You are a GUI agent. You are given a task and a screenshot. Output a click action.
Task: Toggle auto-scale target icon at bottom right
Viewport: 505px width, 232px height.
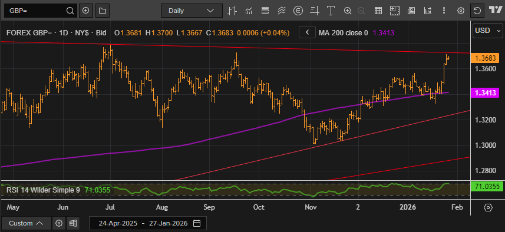point(488,207)
